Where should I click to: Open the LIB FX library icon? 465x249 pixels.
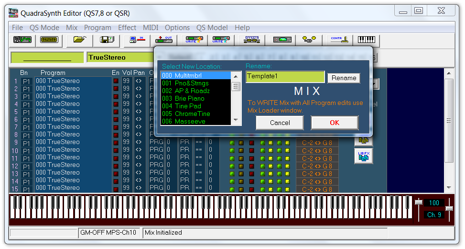[x=363, y=156]
